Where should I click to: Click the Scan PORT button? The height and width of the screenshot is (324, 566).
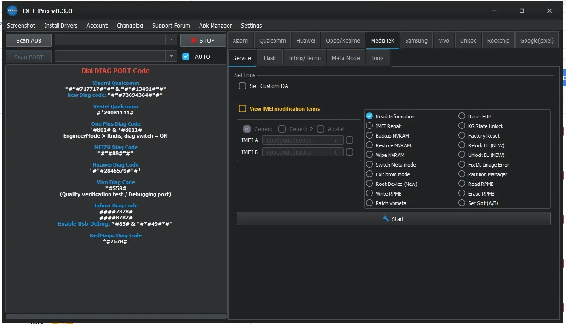(x=29, y=57)
